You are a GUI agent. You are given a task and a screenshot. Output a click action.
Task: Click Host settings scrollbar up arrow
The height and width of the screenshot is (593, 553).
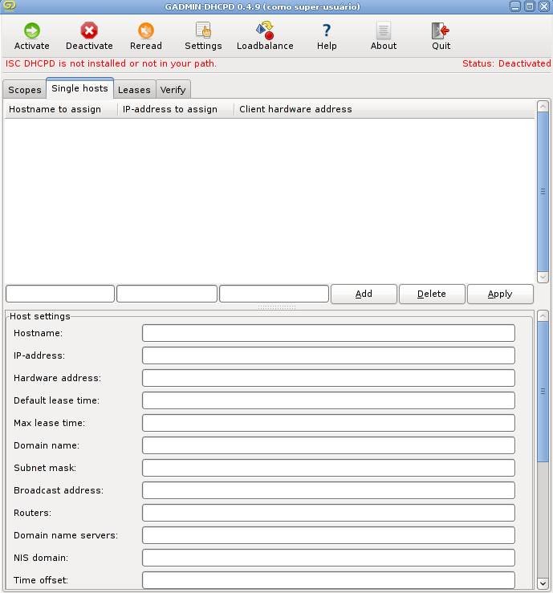point(543,316)
